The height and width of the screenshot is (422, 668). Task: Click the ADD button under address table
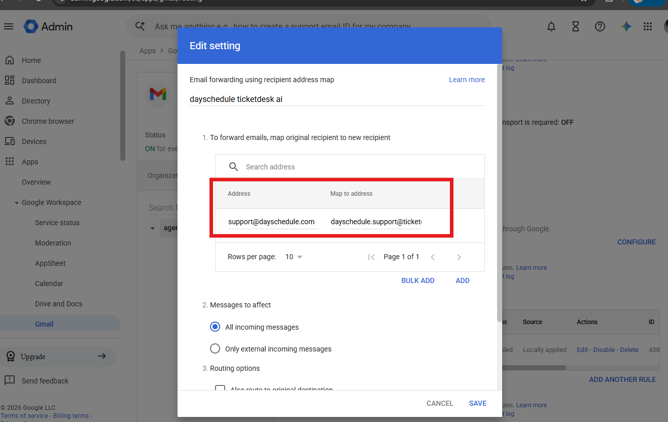pyautogui.click(x=463, y=280)
